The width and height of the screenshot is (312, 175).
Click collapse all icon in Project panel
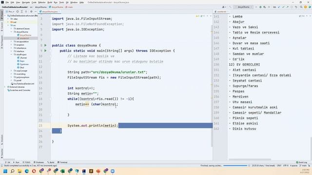click(x=26, y=12)
